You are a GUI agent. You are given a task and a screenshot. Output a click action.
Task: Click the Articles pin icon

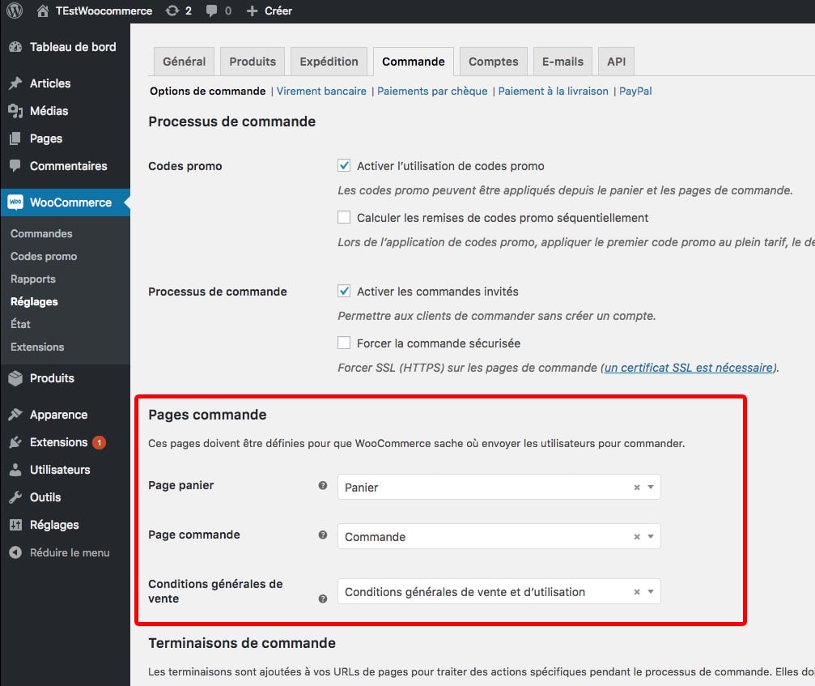(15, 83)
